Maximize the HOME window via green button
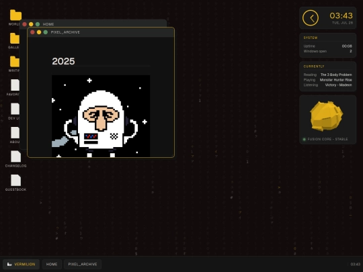 pyautogui.click(x=38, y=24)
